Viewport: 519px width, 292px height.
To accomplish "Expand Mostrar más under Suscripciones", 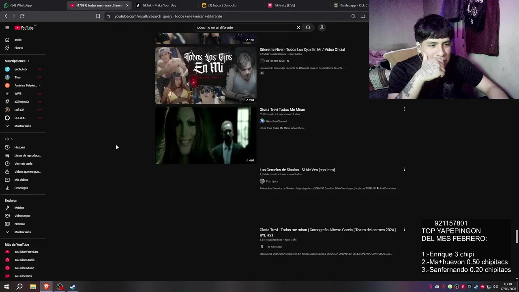I will coord(23,126).
